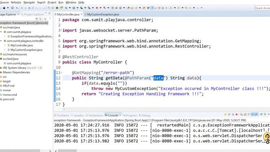The width and height of the screenshot is (270, 152).
Task: Click the green Run button in toolbar
Action: tap(74, 8)
